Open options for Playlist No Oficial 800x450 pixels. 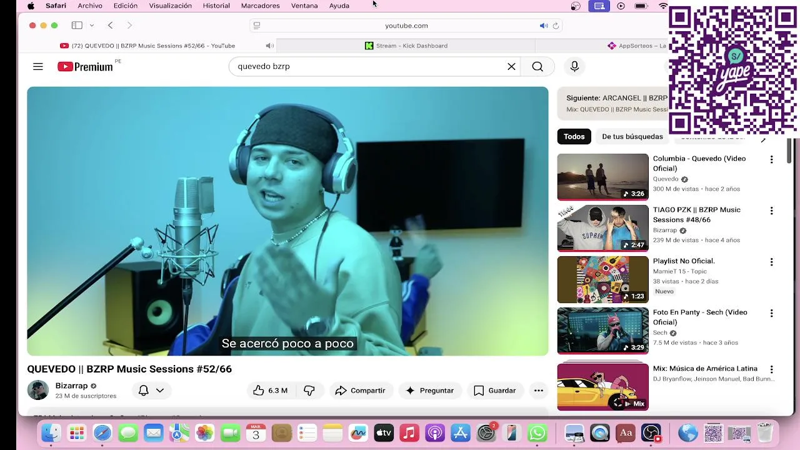pyautogui.click(x=771, y=262)
